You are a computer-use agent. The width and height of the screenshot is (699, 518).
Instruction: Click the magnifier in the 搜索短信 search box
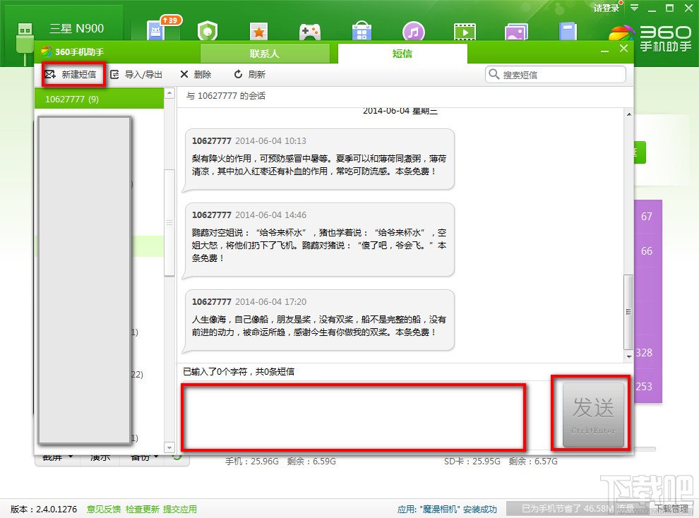[x=494, y=73]
